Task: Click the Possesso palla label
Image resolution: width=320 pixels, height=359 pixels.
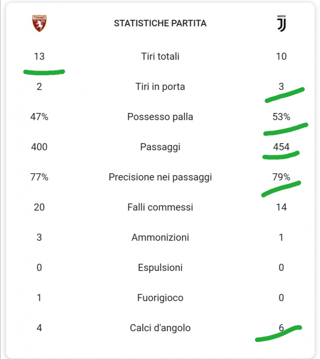Action: click(x=160, y=117)
